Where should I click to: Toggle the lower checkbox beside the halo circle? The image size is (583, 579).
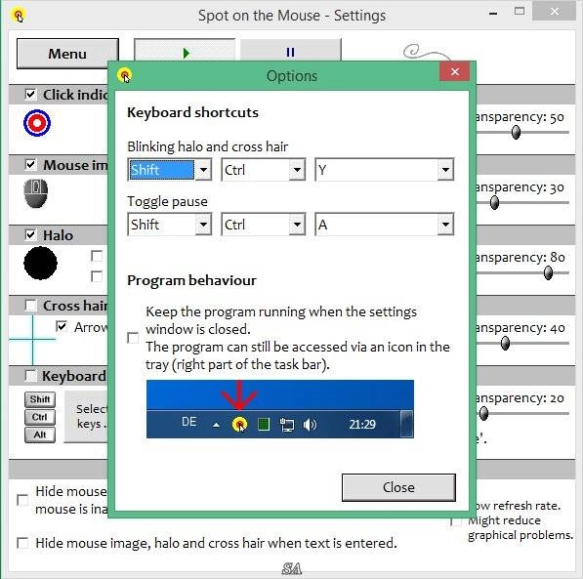[x=97, y=276]
